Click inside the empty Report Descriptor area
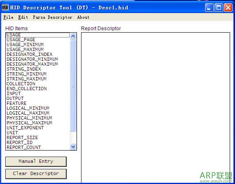This screenshot has height=184, width=235. point(156,108)
